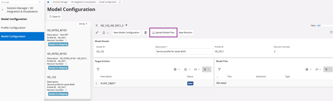Click the trash delete icon

point(145,32)
